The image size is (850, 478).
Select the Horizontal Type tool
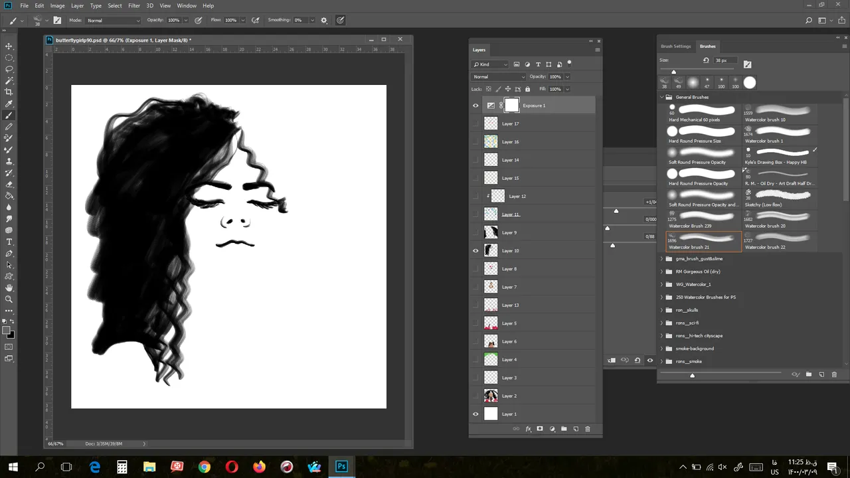pos(9,242)
